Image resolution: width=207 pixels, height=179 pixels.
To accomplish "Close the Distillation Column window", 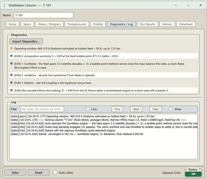I will click(x=201, y=5).
